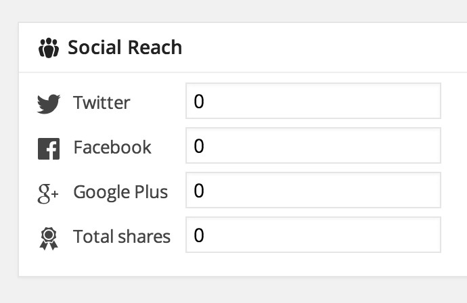The image size is (467, 303).
Task: Click the zero value in Facebook field
Action: (x=198, y=146)
